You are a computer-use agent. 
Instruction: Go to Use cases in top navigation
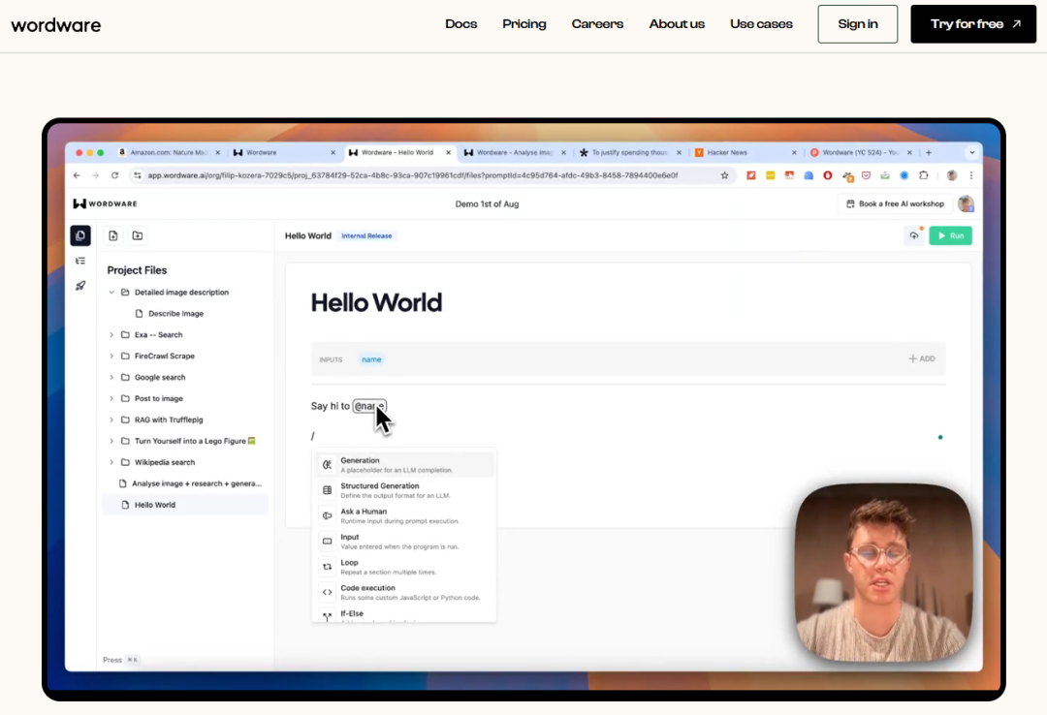761,24
